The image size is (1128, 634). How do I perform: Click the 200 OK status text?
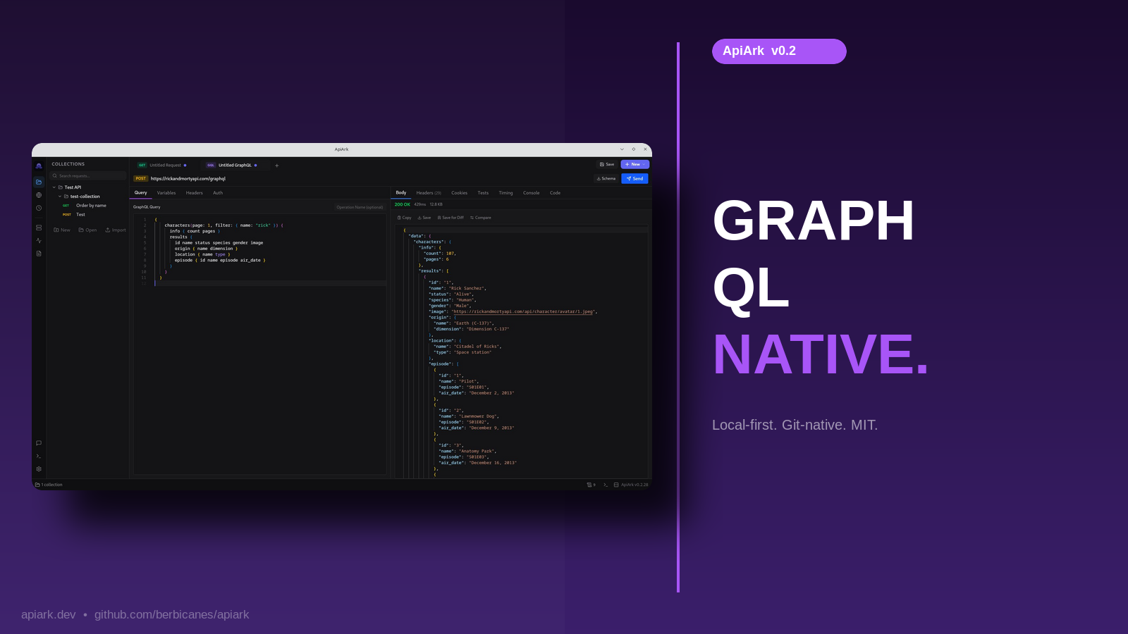(402, 204)
